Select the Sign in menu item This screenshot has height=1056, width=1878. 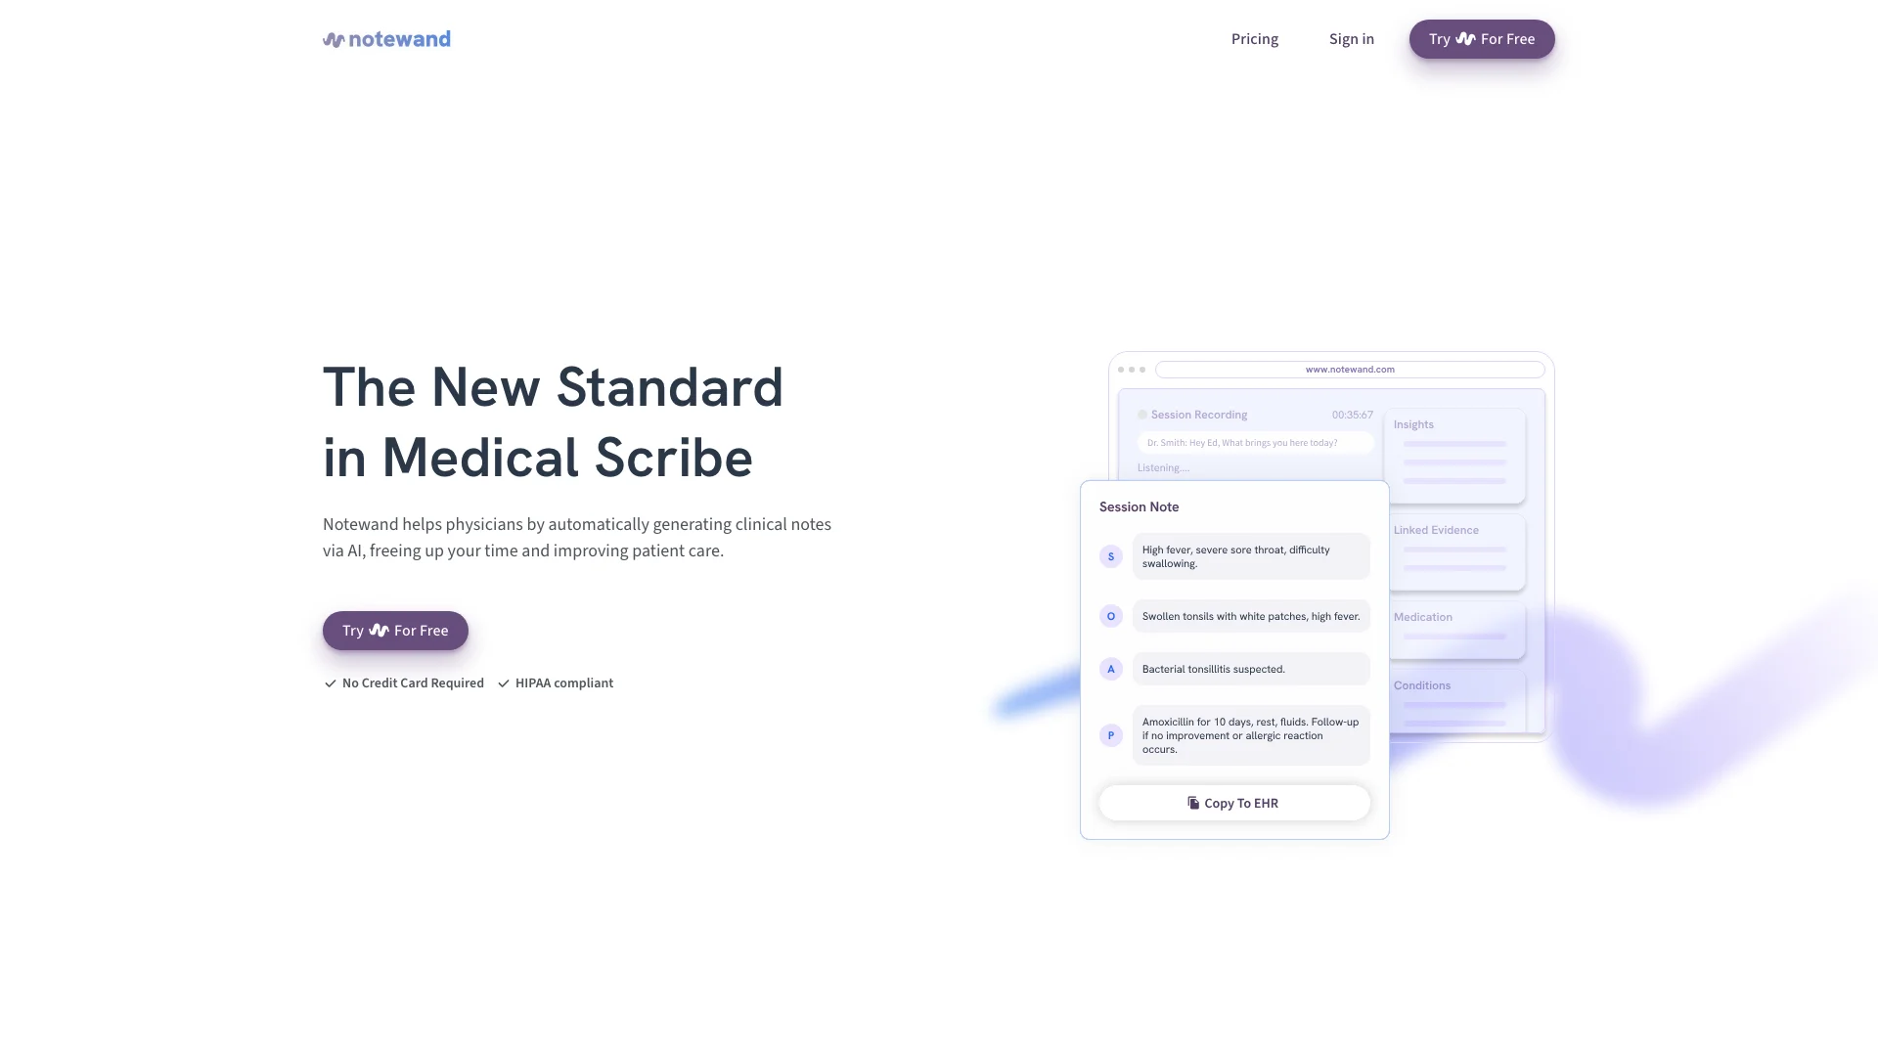[1351, 39]
